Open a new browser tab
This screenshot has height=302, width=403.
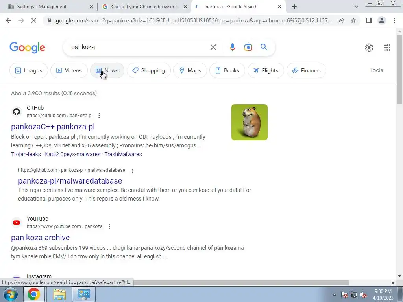(x=294, y=7)
